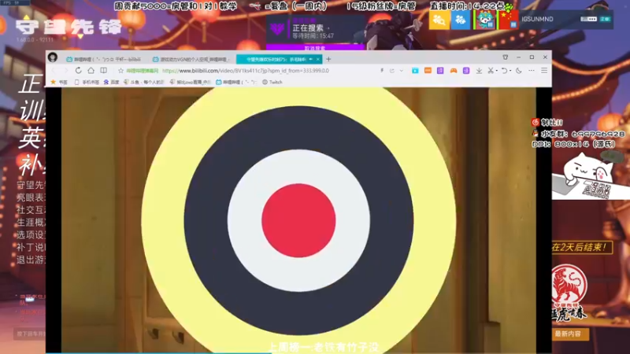Screen dimensions: 630x354
Task: Click the bilibili URL address field
Action: pyautogui.click(x=245, y=71)
